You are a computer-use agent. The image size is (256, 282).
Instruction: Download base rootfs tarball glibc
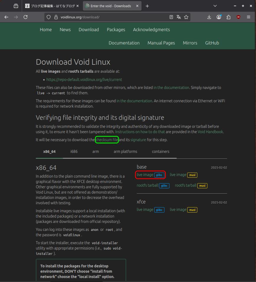coord(153,185)
